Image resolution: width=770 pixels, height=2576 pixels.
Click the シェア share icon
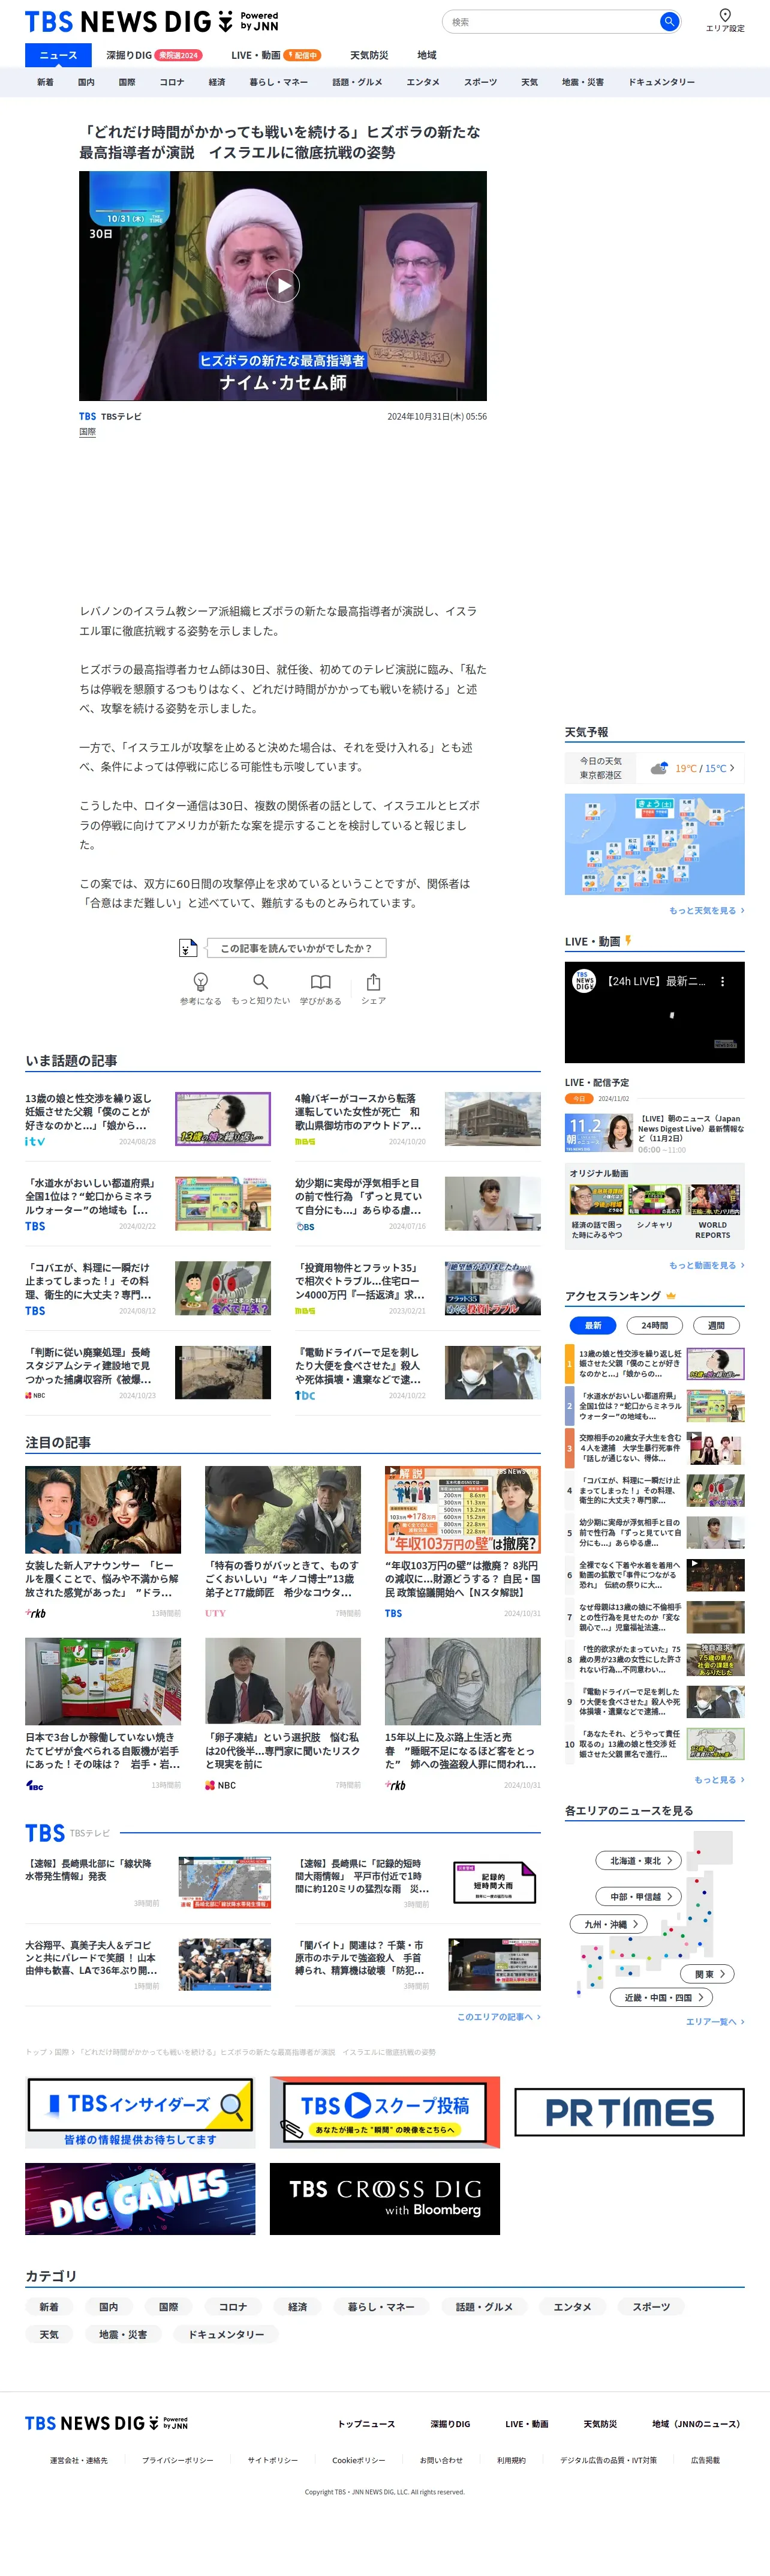pos(372,988)
